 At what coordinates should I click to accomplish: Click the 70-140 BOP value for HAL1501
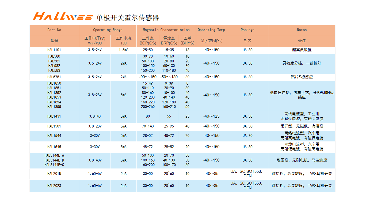click(148, 126)
